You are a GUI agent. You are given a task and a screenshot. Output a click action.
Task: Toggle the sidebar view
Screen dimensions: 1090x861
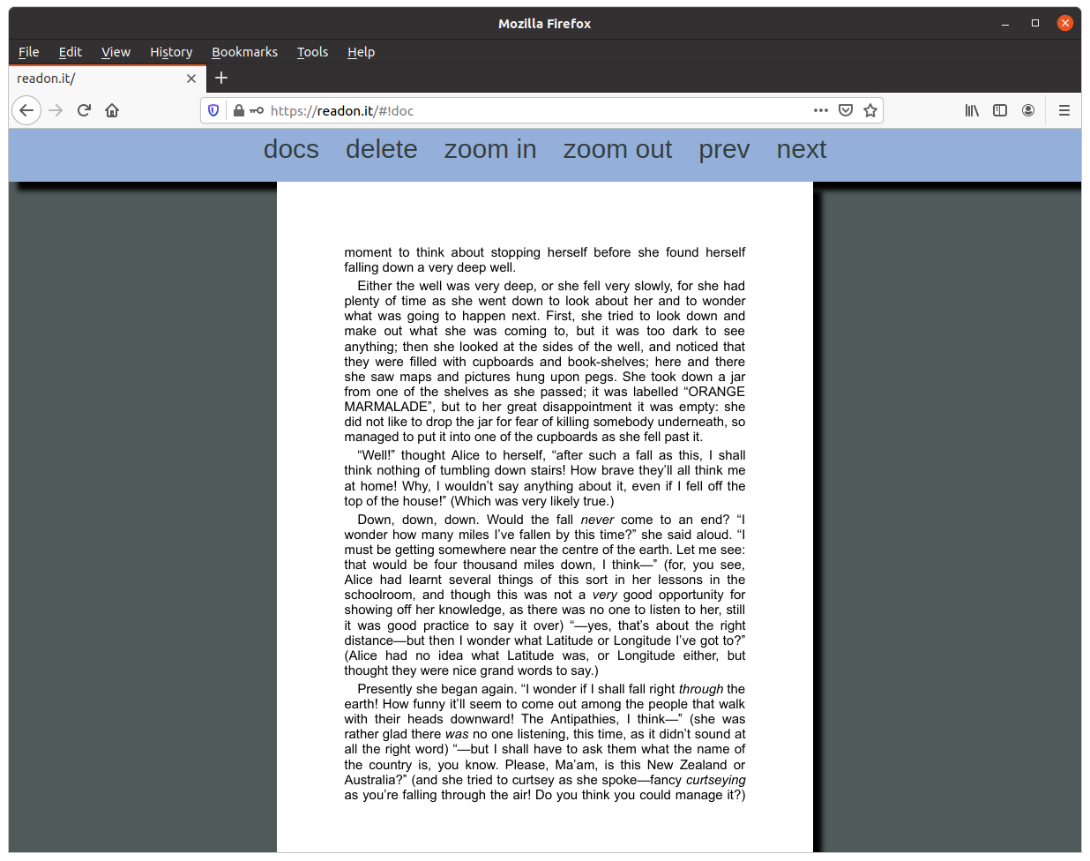pos(1000,110)
